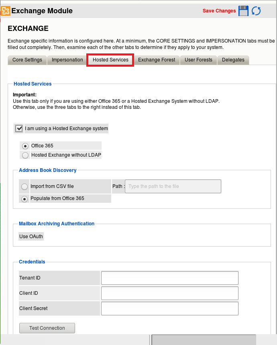The image size is (277, 345).
Task: Open the Exchange Forest tab
Action: click(157, 60)
